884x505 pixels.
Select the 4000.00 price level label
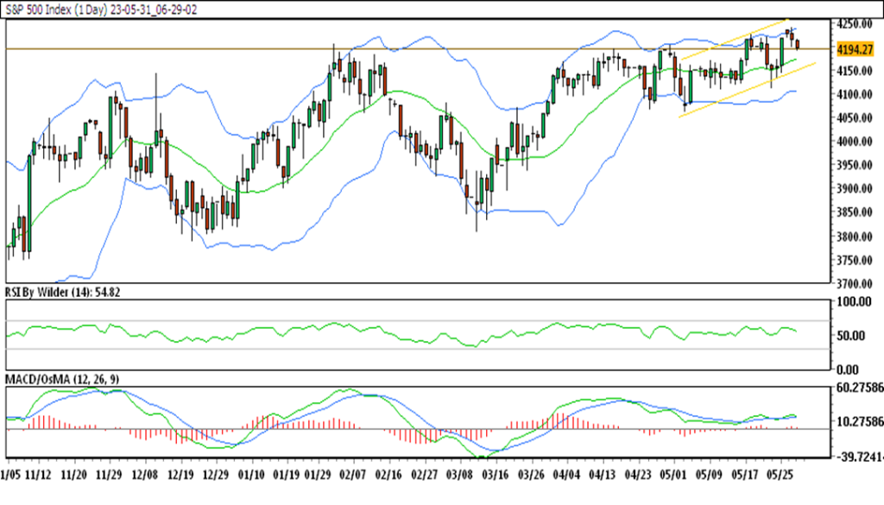855,142
